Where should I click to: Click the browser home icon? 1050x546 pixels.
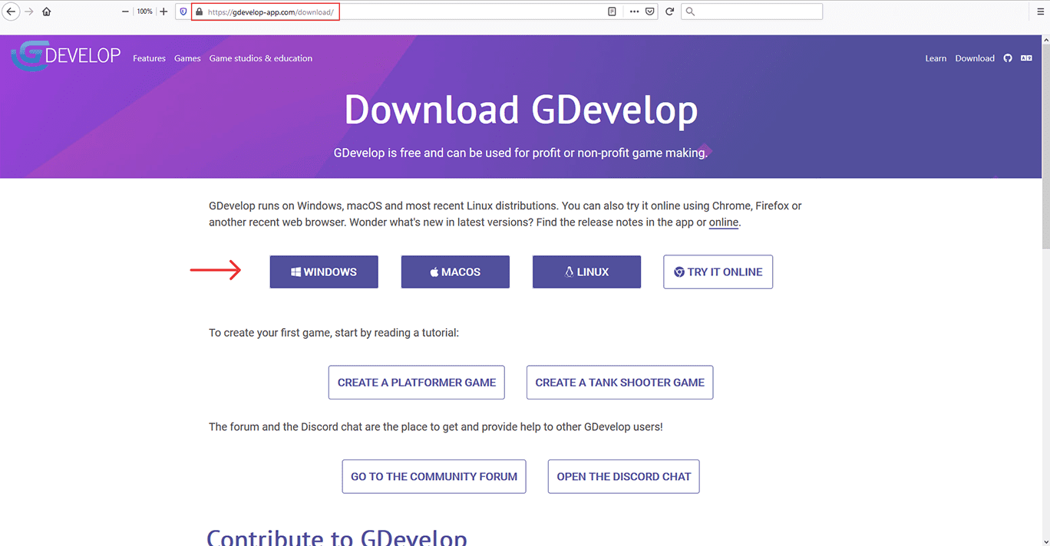pos(47,12)
